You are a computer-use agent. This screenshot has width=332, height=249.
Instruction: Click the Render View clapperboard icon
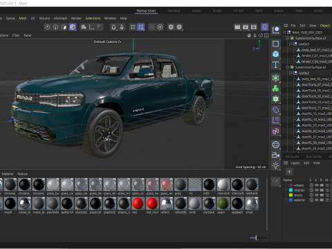(237, 27)
